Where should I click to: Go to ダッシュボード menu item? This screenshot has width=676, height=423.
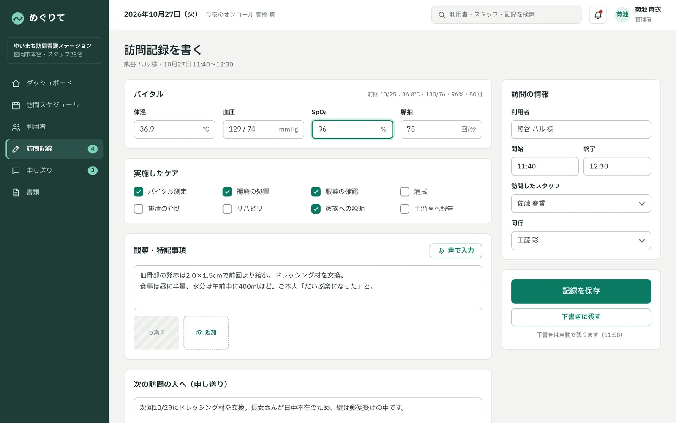[55, 83]
